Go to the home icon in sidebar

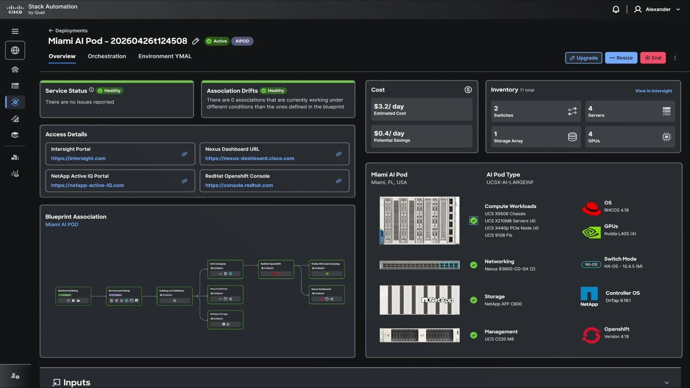(x=15, y=69)
